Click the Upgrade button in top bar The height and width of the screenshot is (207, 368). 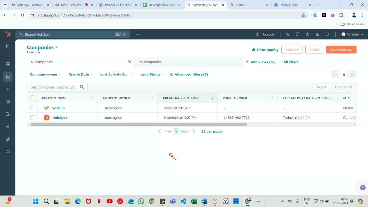(265, 34)
